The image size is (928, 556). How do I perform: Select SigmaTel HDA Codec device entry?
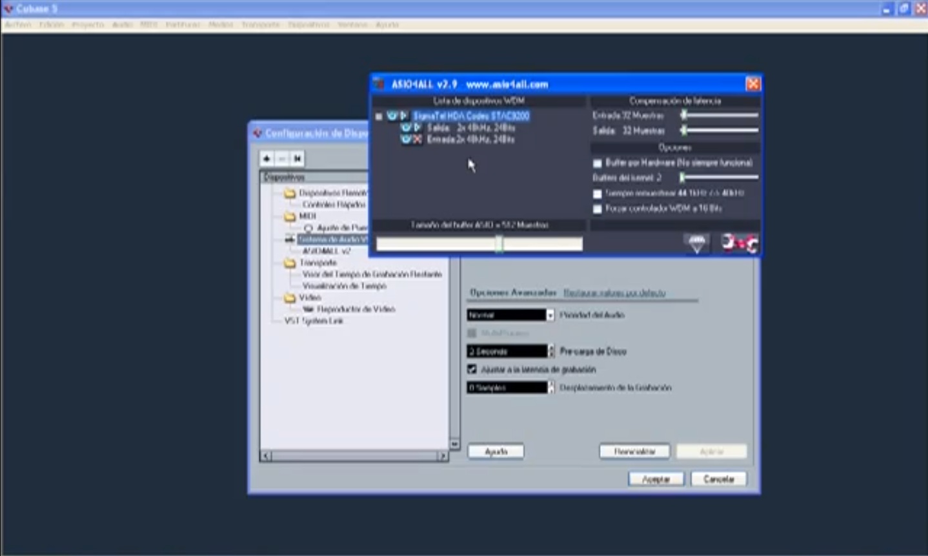coord(471,116)
